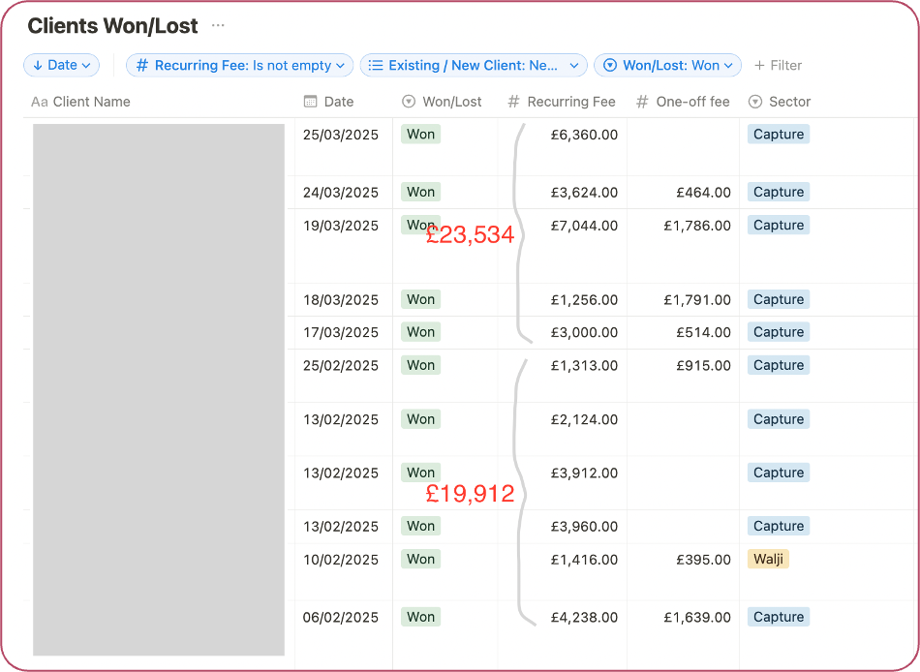
Task: Open the Date sort dropdown pill
Action: (x=62, y=65)
